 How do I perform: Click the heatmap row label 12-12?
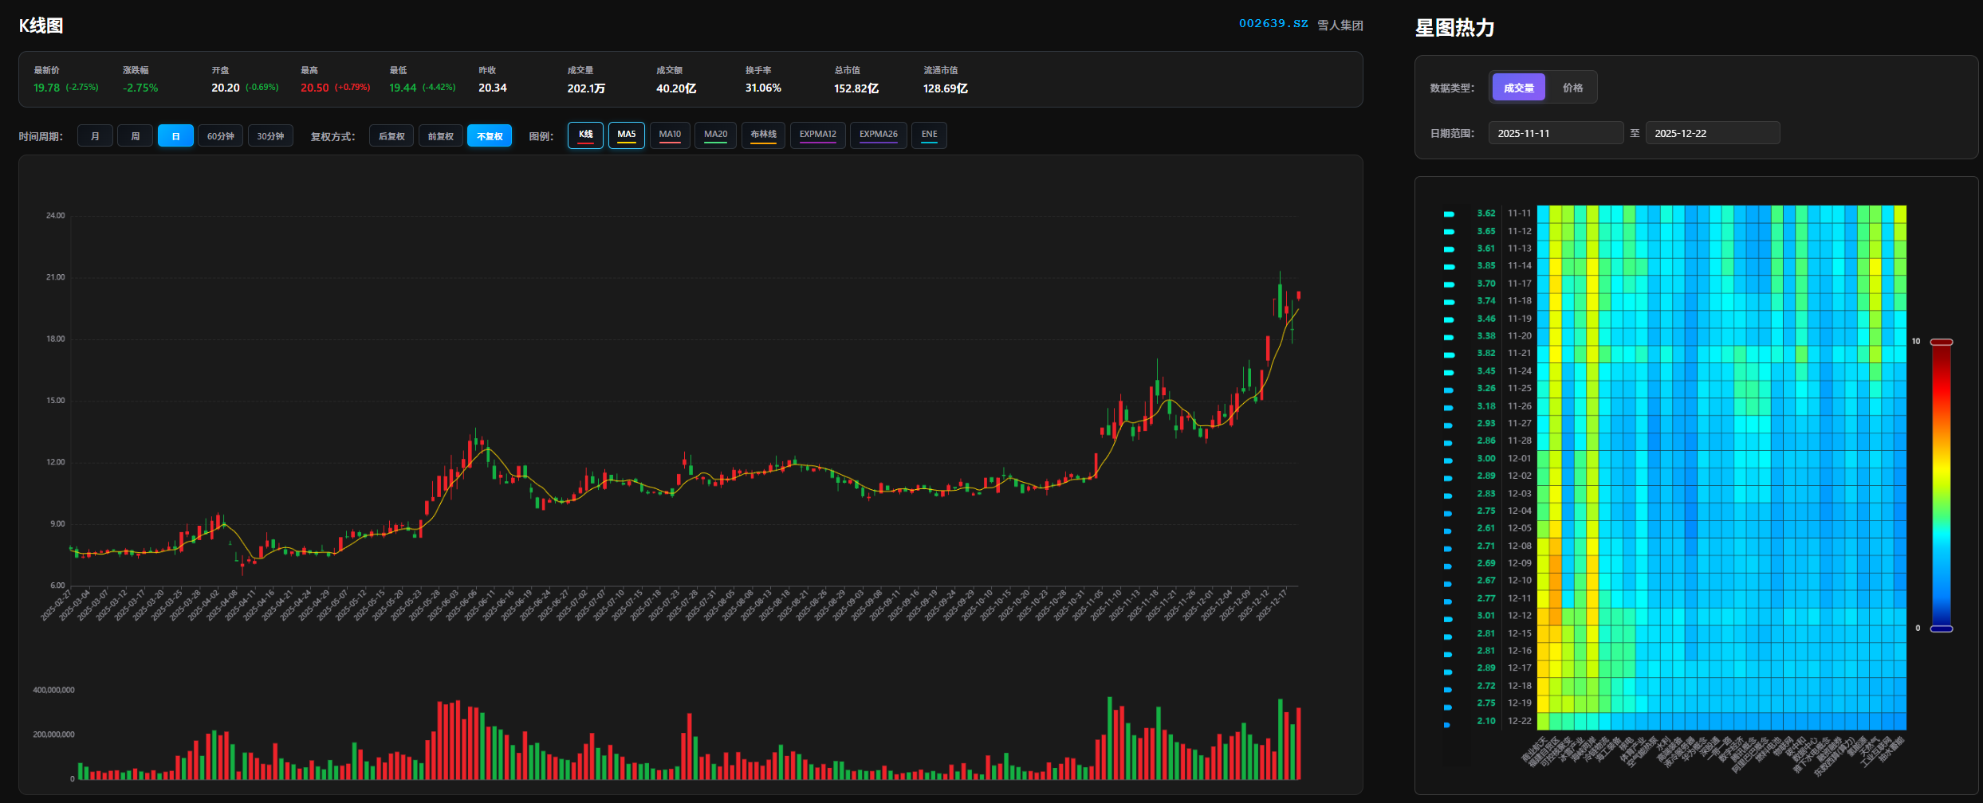pos(1519,616)
